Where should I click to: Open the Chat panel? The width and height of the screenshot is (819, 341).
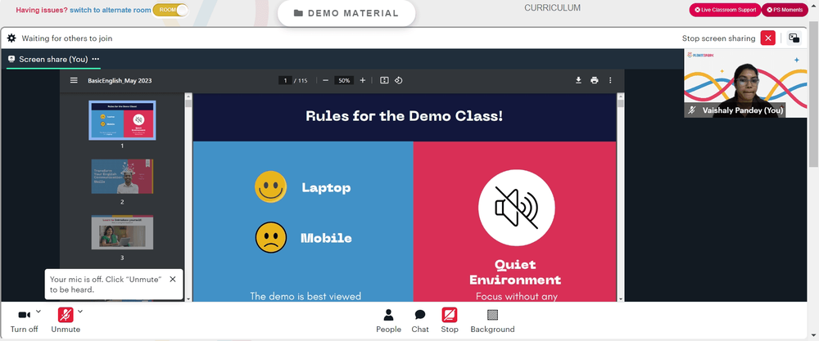[x=420, y=321]
